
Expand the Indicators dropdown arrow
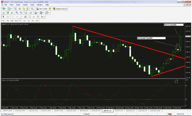[38, 13]
